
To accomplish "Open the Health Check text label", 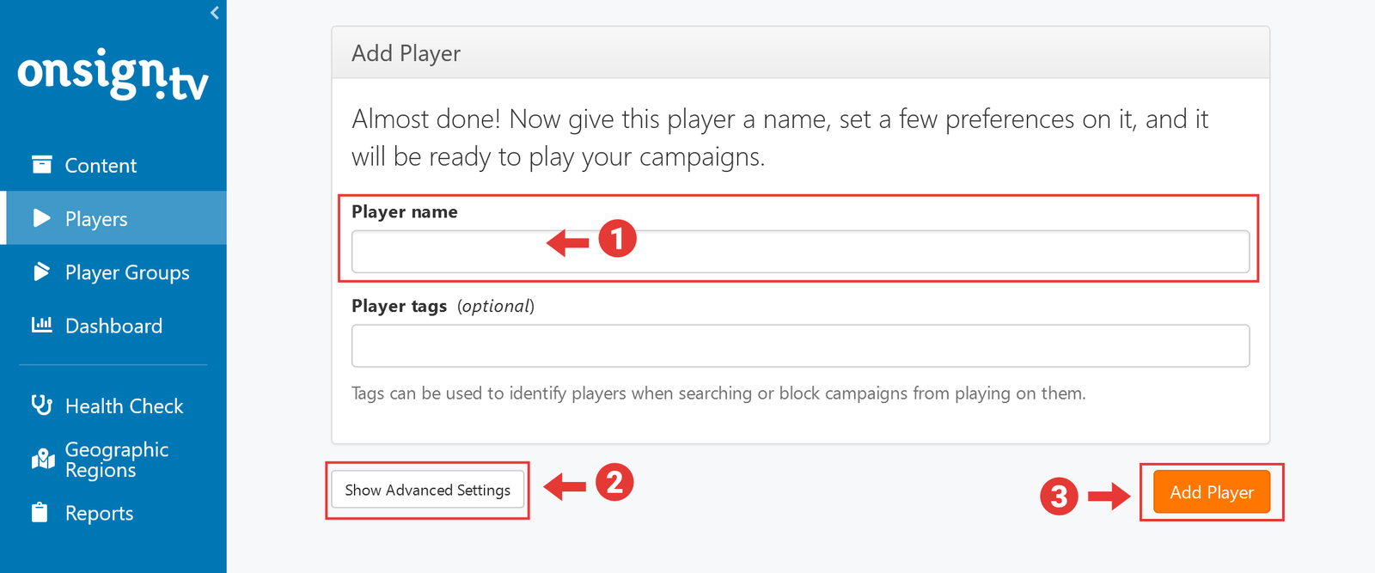I will [124, 406].
